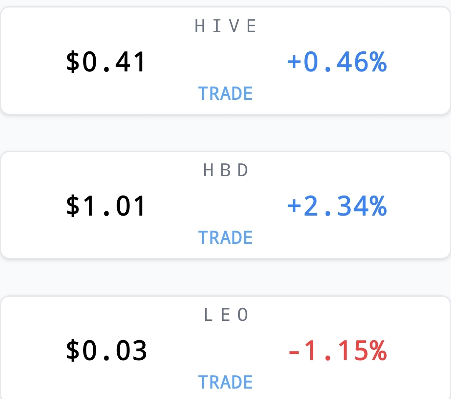Image resolution: width=451 pixels, height=399 pixels.
Task: Open the TRADE link under LEO
Action: click(x=225, y=382)
